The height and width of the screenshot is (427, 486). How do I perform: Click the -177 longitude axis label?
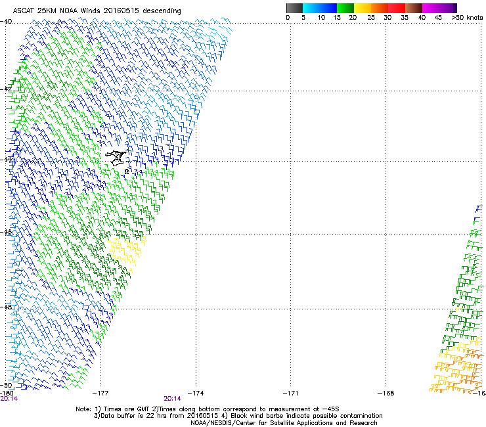pos(100,393)
